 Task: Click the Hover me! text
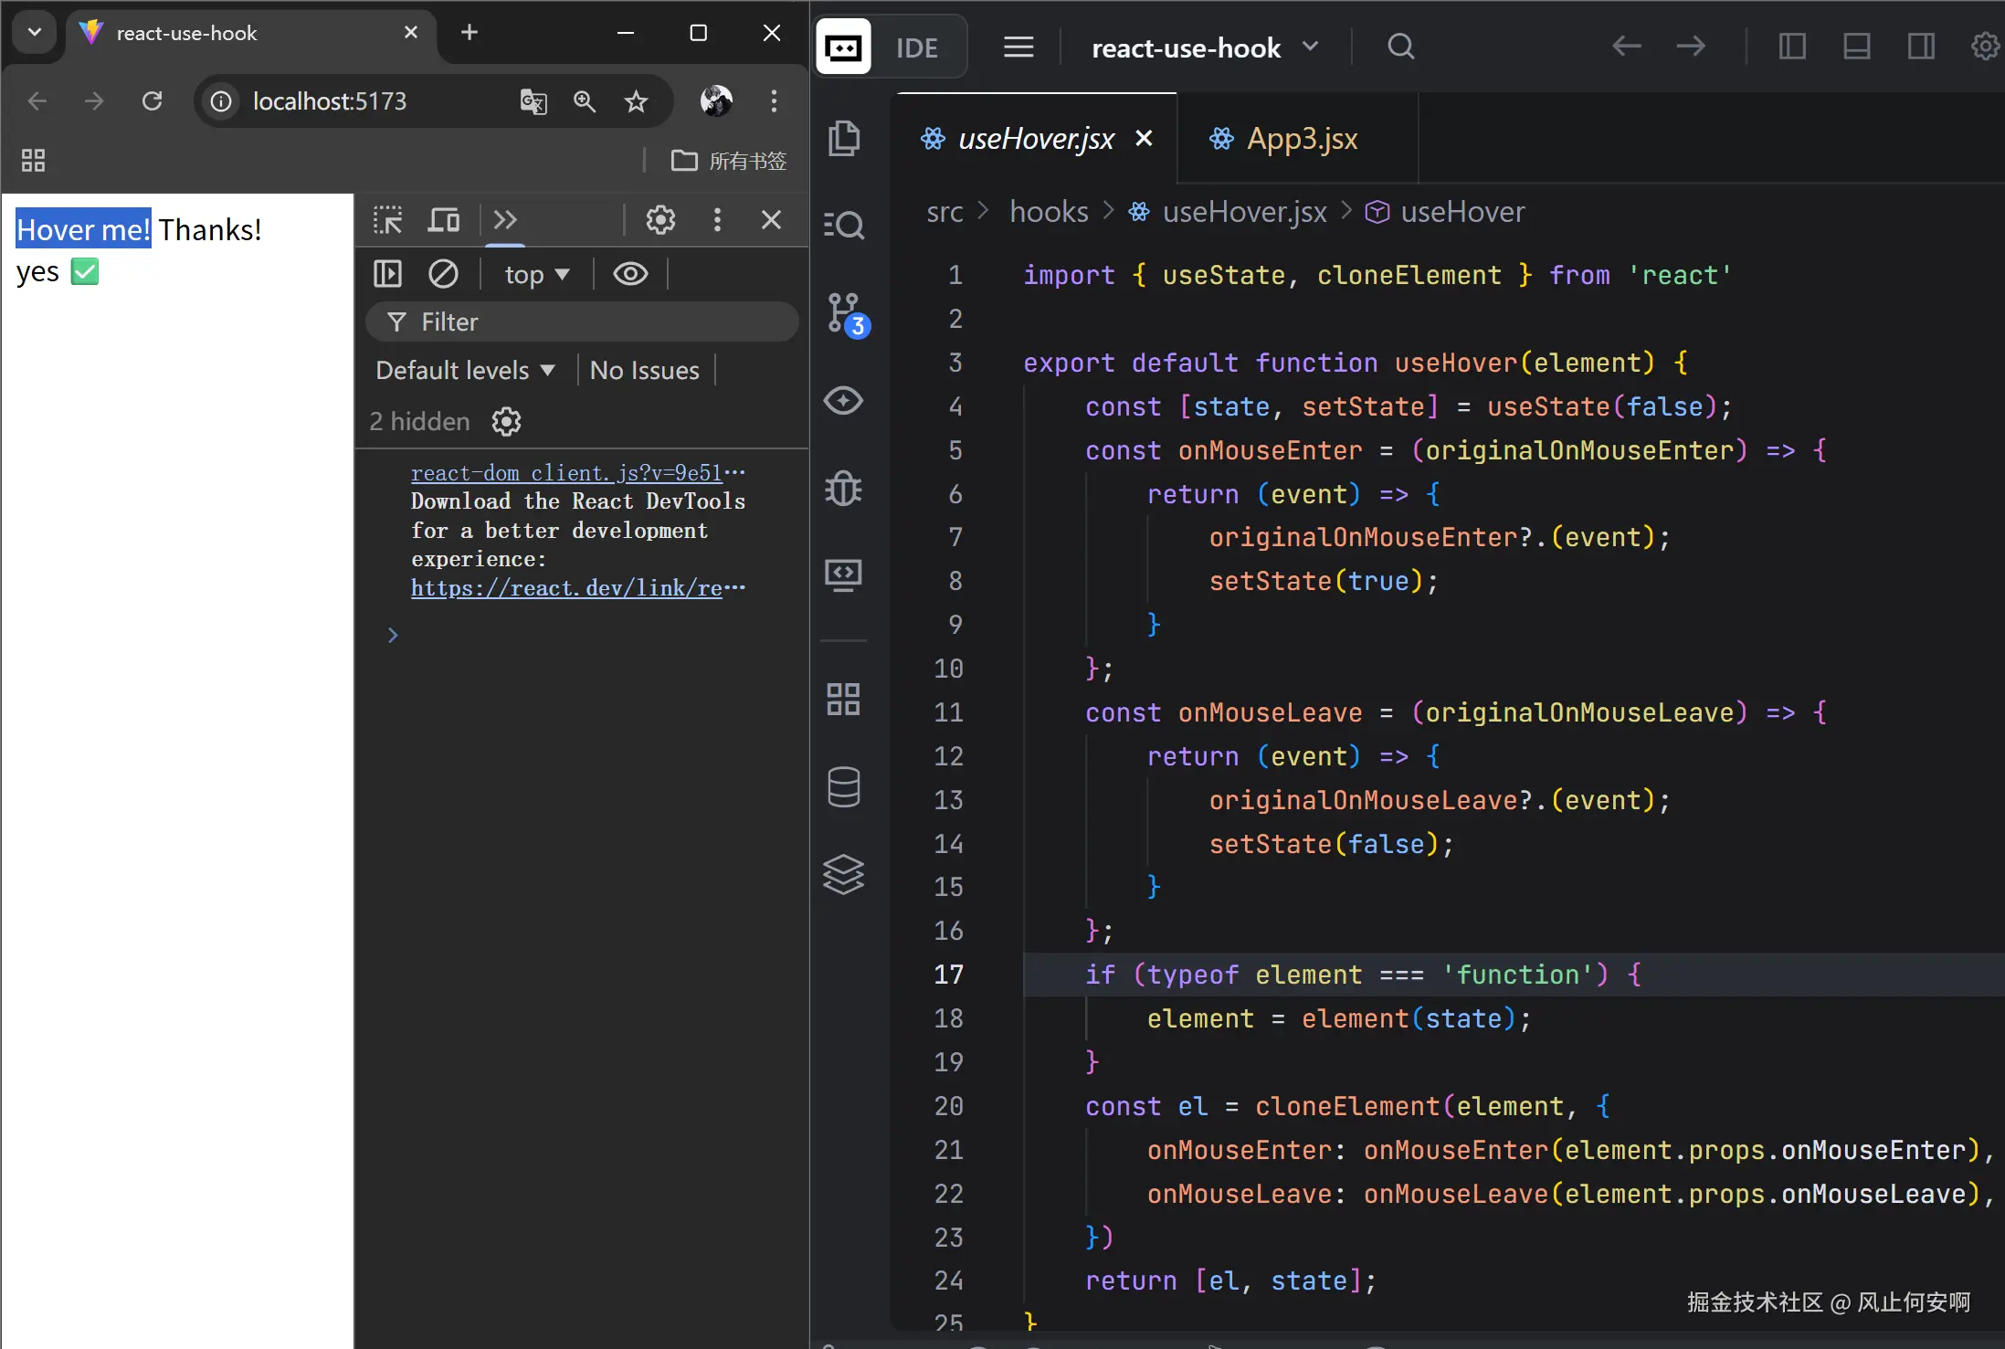(x=83, y=229)
